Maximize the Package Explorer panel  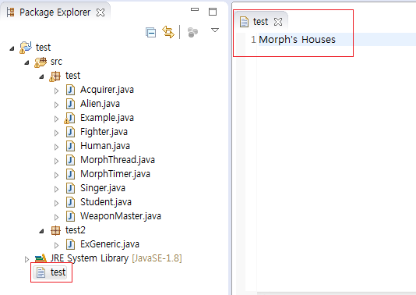(213, 12)
